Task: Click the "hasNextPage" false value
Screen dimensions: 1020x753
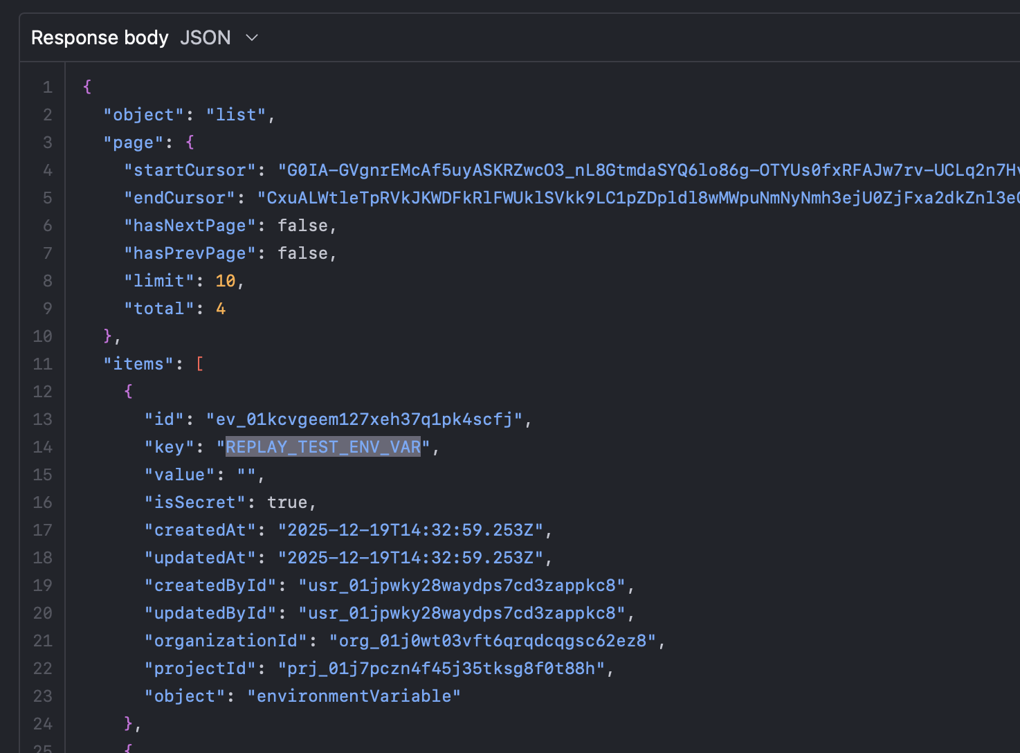Action: [x=302, y=226]
